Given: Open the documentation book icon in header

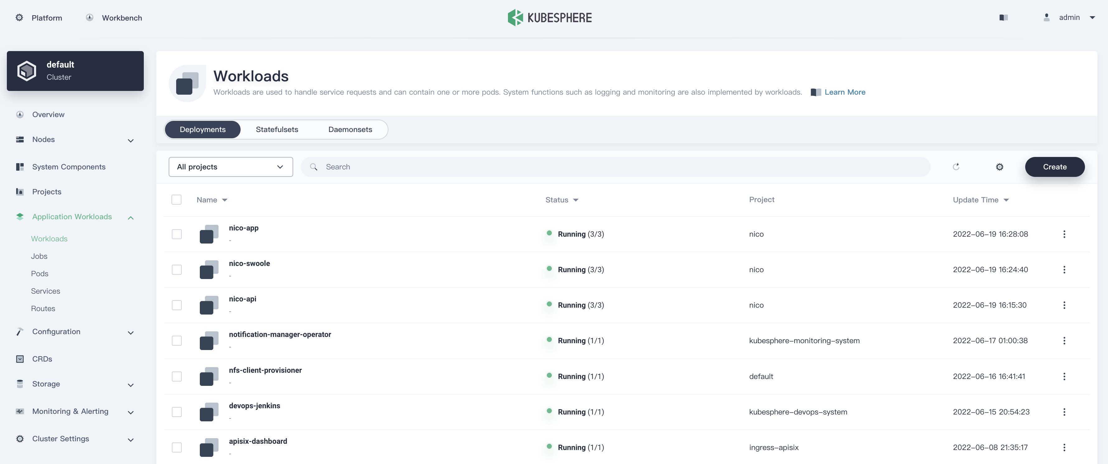Looking at the screenshot, I should pos(1003,18).
